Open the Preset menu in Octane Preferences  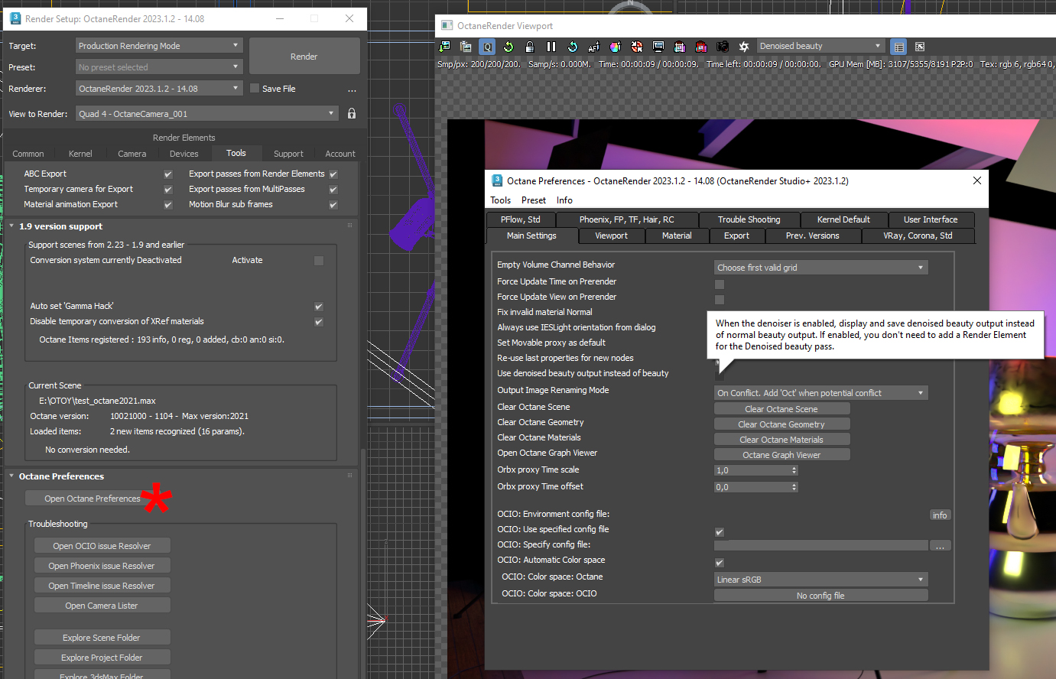[534, 200]
